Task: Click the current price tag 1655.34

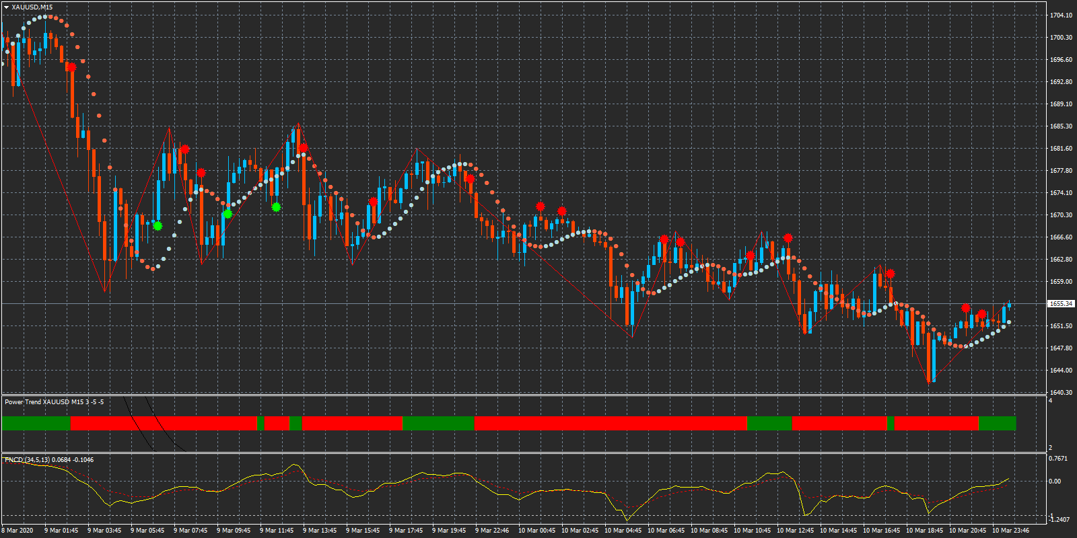Action: click(1061, 304)
